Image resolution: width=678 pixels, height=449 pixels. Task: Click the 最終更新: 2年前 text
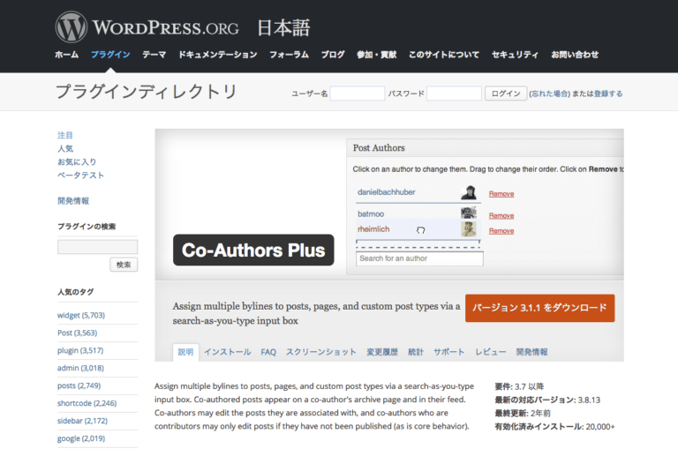(x=523, y=413)
